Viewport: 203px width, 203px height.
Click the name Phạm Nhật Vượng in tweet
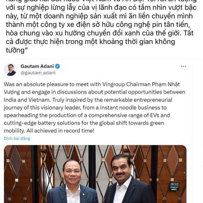(92, 88)
